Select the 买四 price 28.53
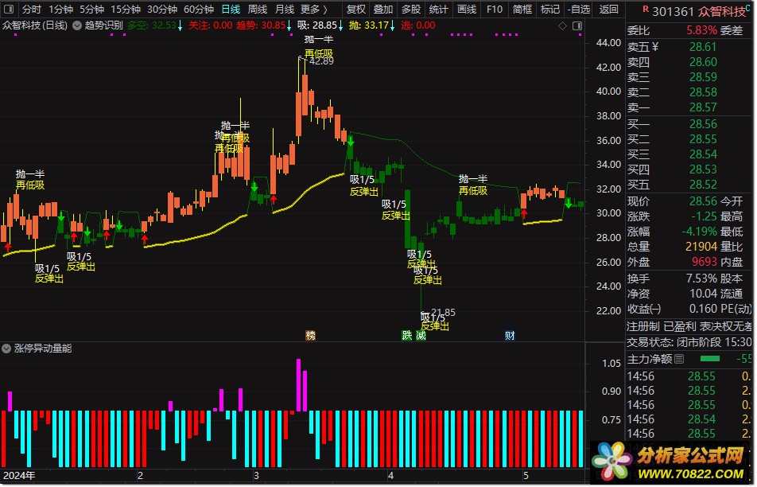Viewport: 757px width, 487px height. coord(703,169)
